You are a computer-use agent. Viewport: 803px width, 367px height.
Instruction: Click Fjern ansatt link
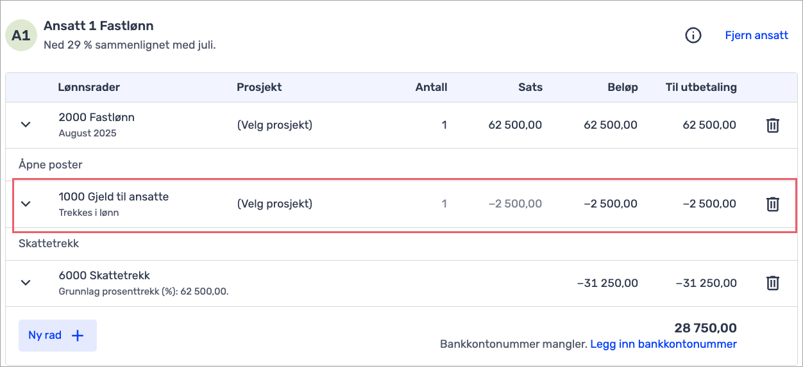pyautogui.click(x=756, y=35)
